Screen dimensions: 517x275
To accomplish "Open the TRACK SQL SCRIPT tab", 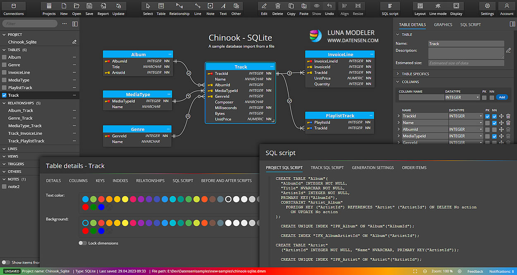I will pos(327,167).
